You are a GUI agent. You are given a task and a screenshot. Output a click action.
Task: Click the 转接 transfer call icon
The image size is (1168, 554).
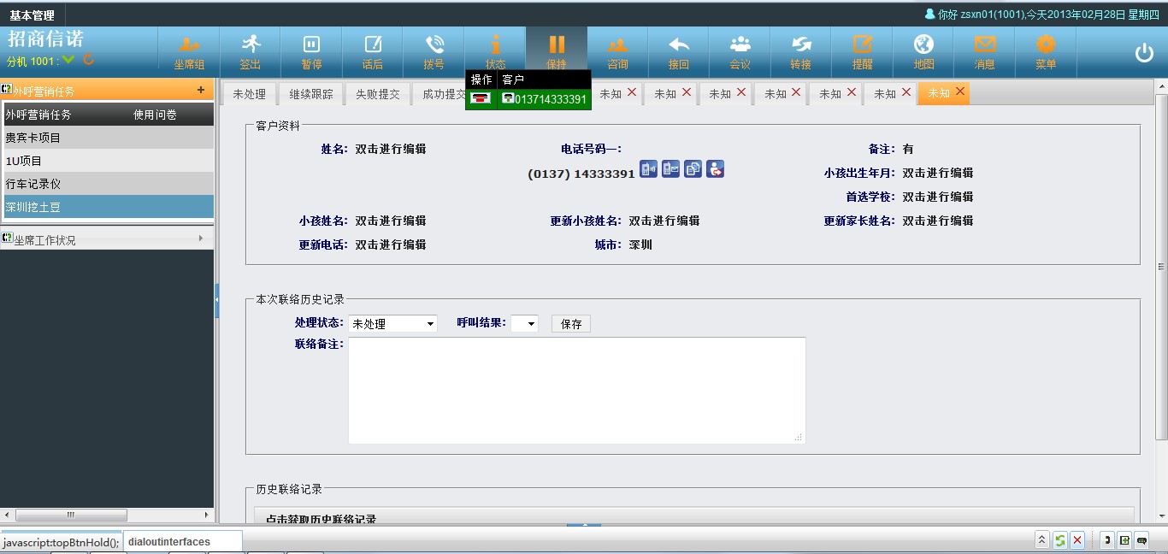(800, 51)
